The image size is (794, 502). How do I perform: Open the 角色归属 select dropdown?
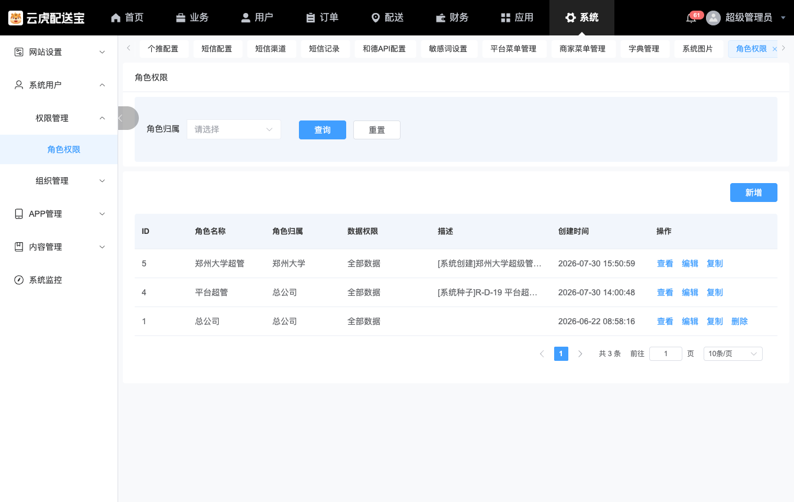click(234, 129)
